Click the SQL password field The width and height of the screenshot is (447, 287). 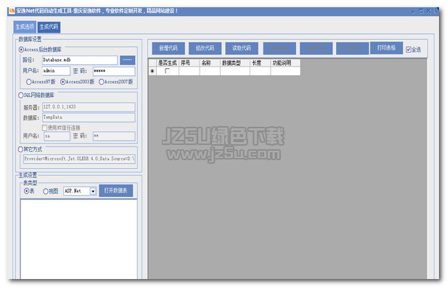click(114, 136)
